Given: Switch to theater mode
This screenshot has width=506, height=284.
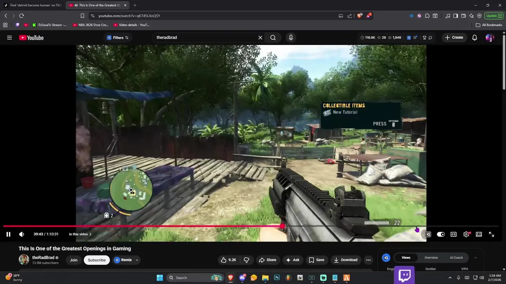Looking at the screenshot, I should (x=479, y=234).
